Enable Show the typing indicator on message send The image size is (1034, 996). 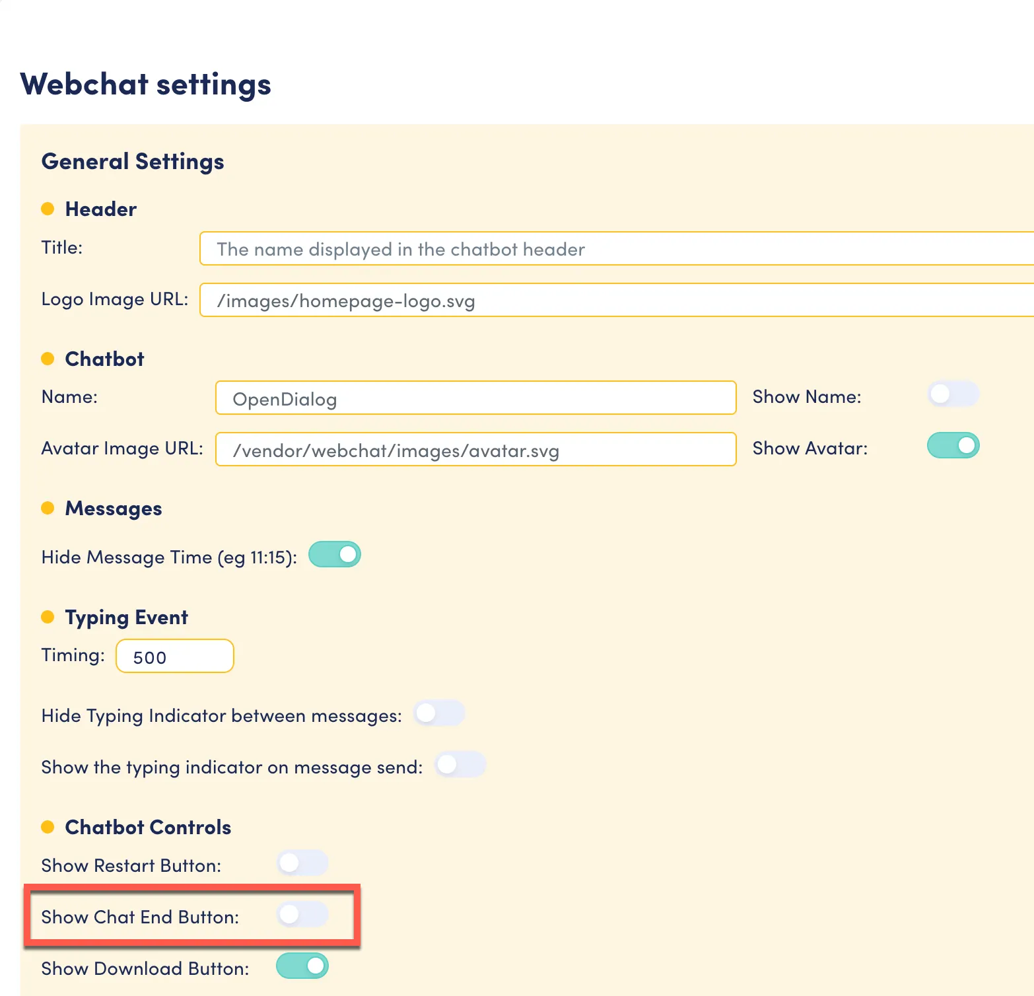point(460,765)
